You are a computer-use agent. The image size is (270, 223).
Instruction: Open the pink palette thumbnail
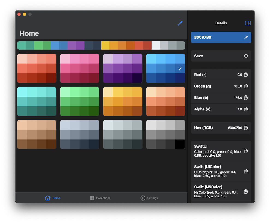(79, 68)
